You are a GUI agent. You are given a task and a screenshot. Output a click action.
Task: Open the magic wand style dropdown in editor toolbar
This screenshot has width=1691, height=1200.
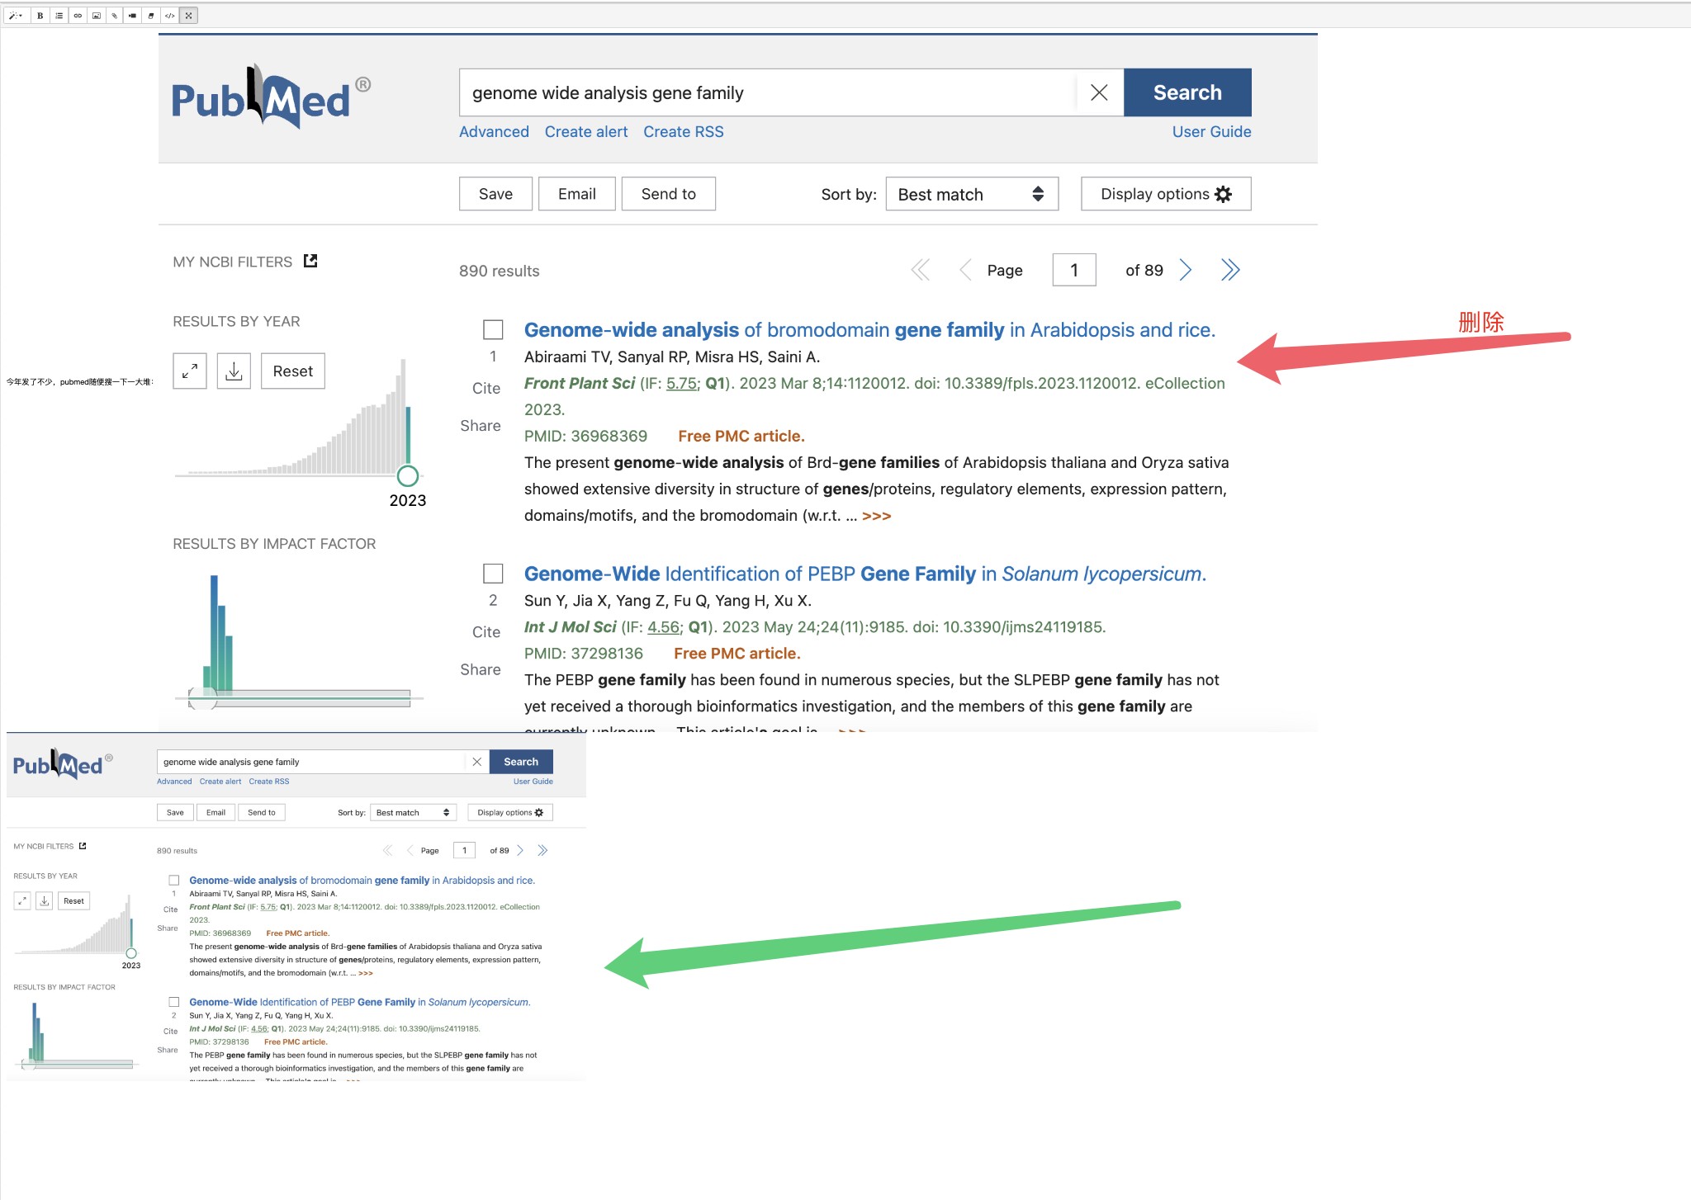click(x=16, y=15)
